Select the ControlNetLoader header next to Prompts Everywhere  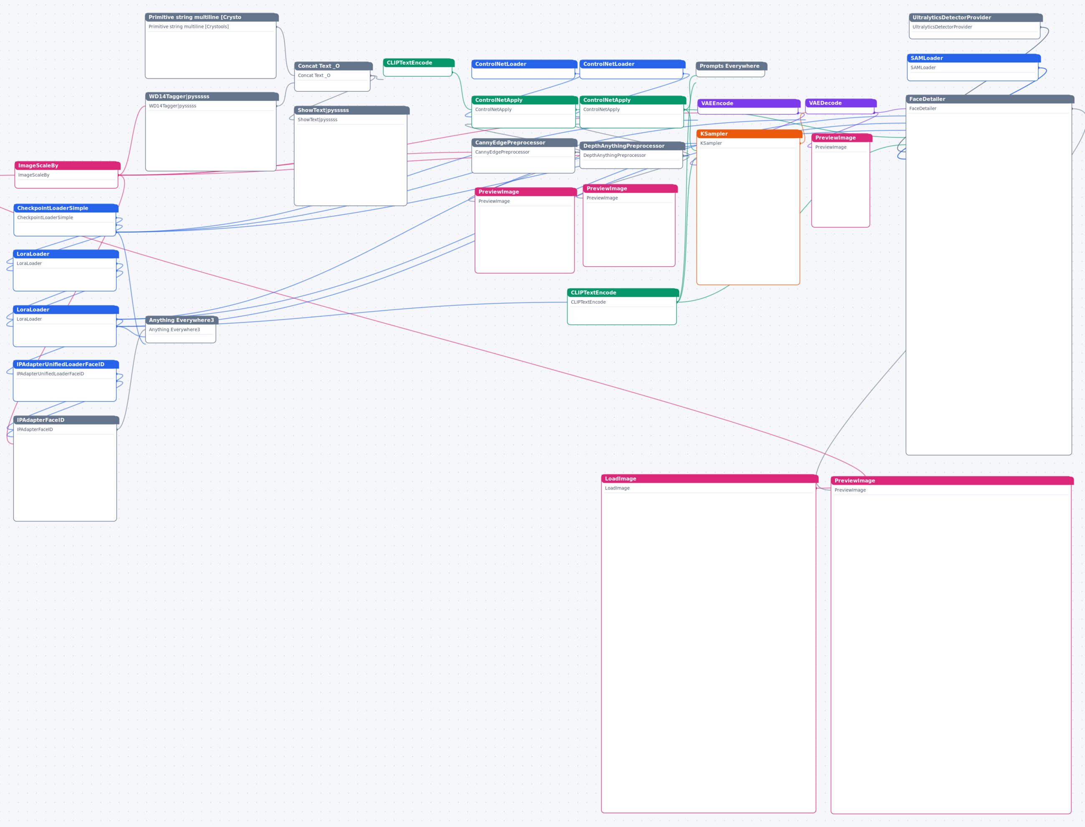[633, 64]
